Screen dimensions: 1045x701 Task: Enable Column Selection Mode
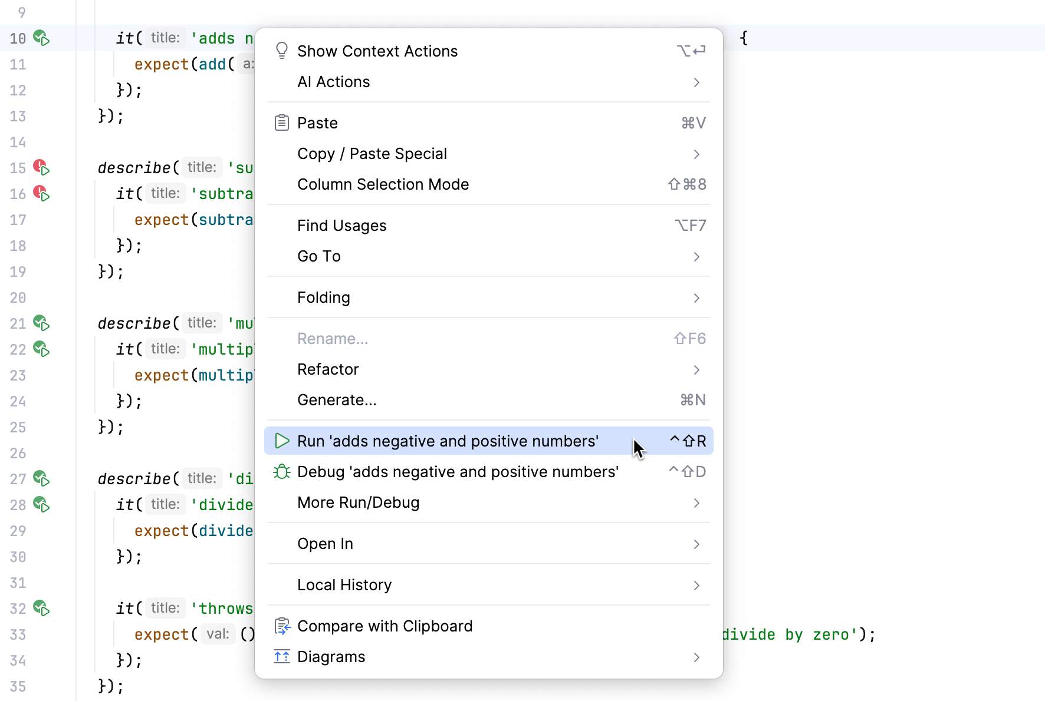[383, 184]
